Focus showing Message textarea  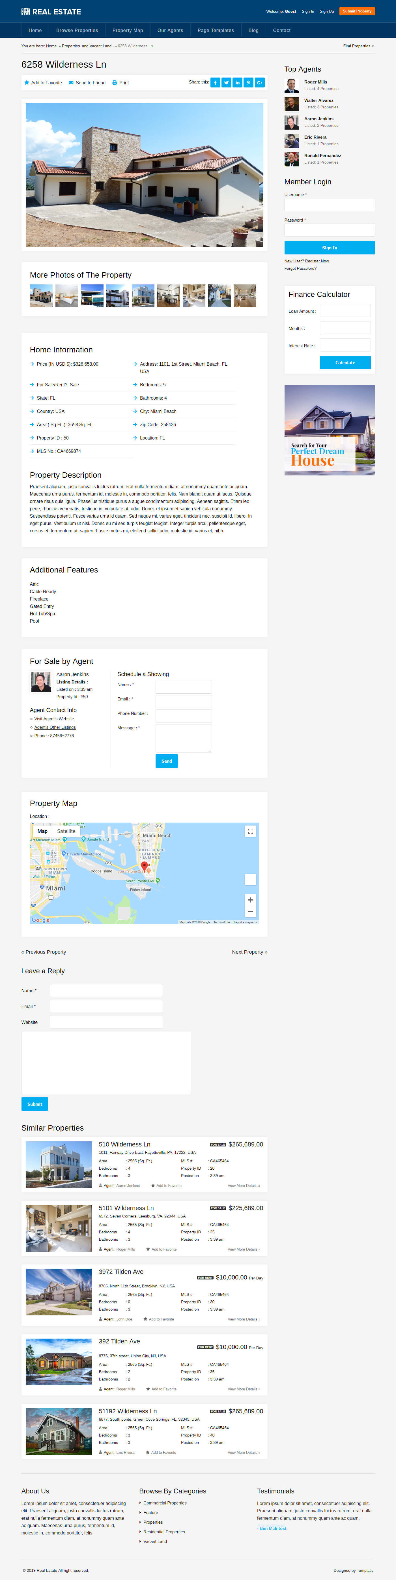(184, 738)
